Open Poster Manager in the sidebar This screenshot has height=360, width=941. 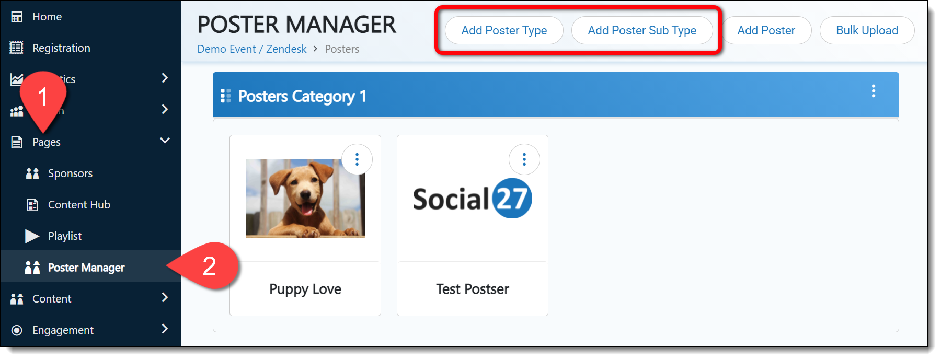point(86,268)
